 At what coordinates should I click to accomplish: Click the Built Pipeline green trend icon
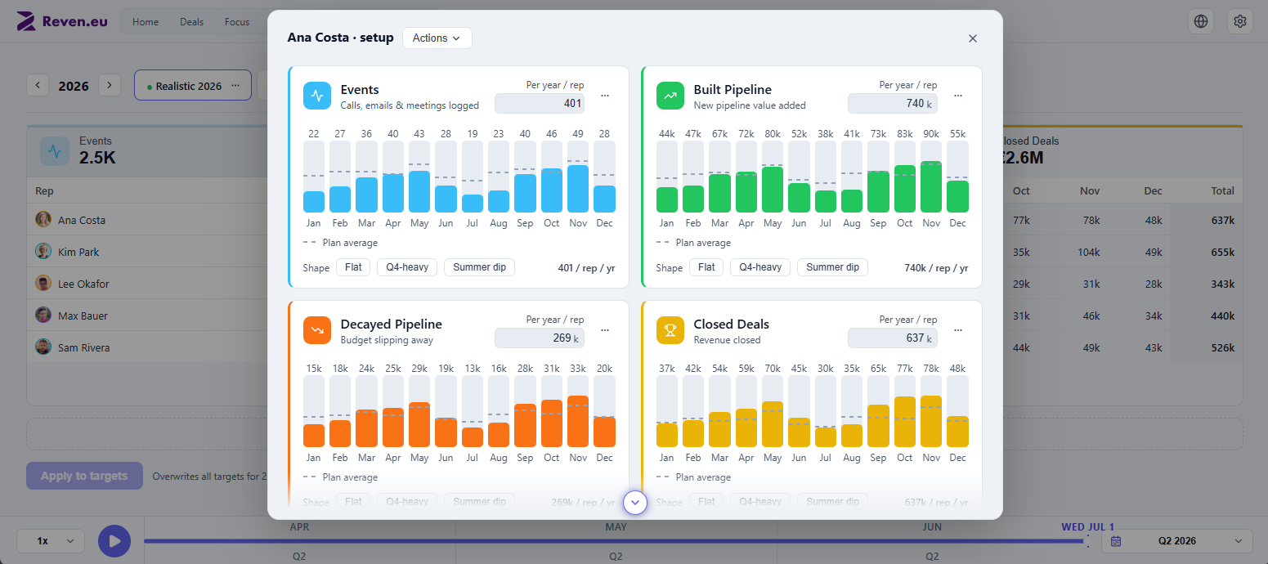point(670,96)
